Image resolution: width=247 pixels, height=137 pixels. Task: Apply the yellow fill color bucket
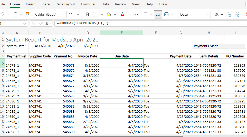point(109,14)
